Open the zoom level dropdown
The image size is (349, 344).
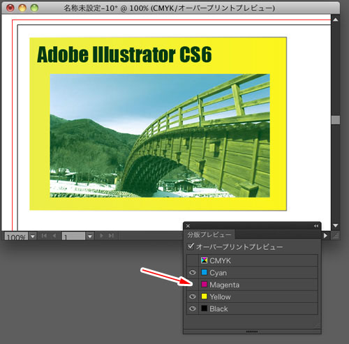[x=33, y=237]
